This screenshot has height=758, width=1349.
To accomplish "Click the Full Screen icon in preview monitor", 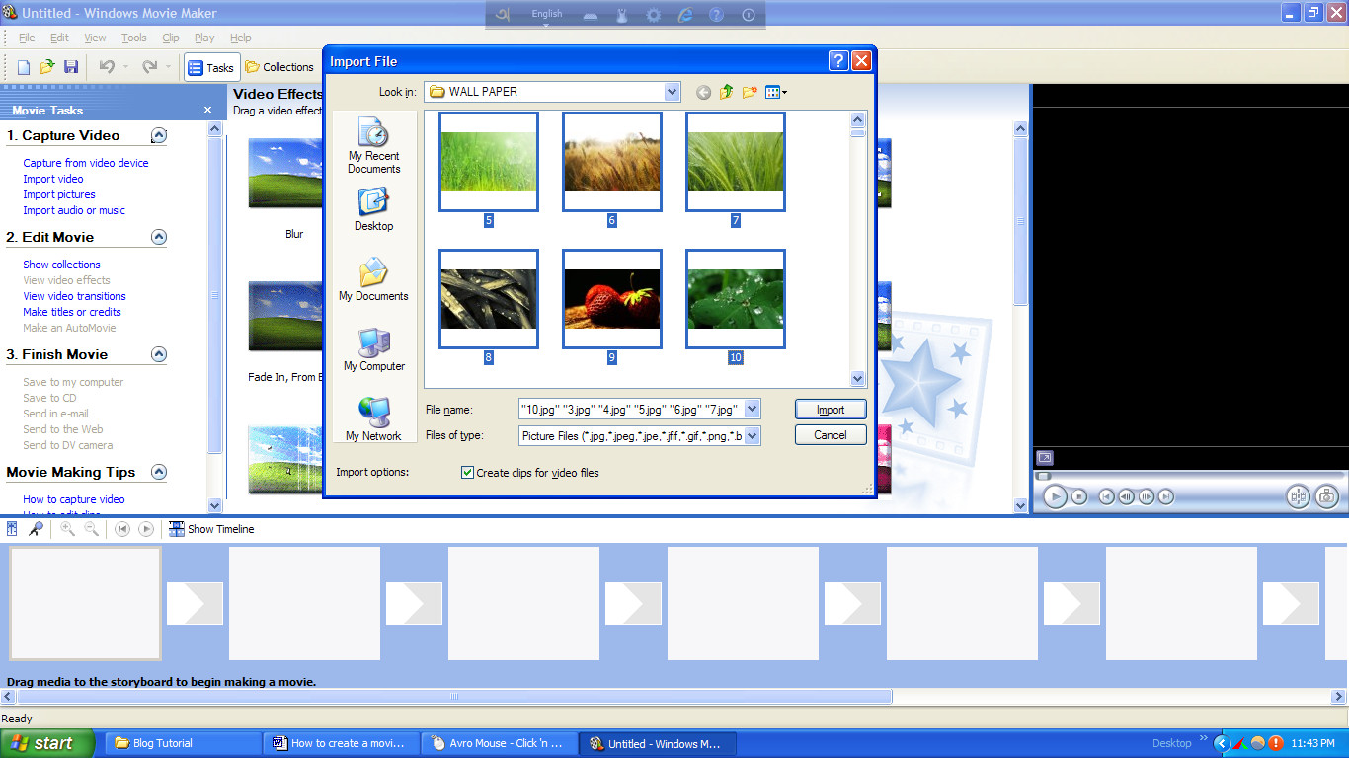I will pos(1044,457).
